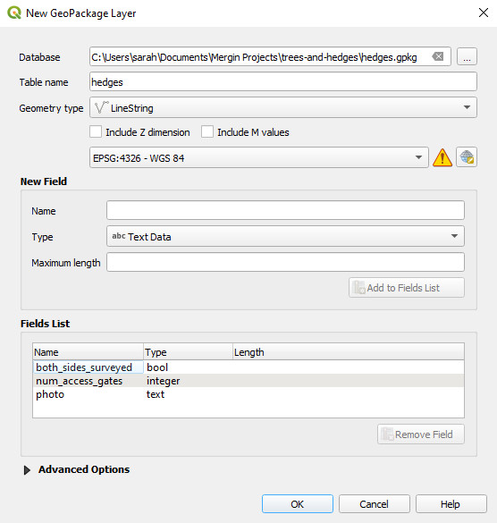Click into the new field Name input
Image resolution: width=497 pixels, height=523 pixels.
click(285, 210)
